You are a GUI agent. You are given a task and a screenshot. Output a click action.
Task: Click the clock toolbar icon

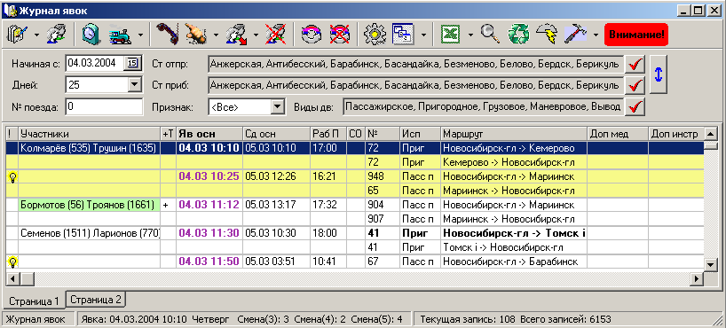click(91, 35)
